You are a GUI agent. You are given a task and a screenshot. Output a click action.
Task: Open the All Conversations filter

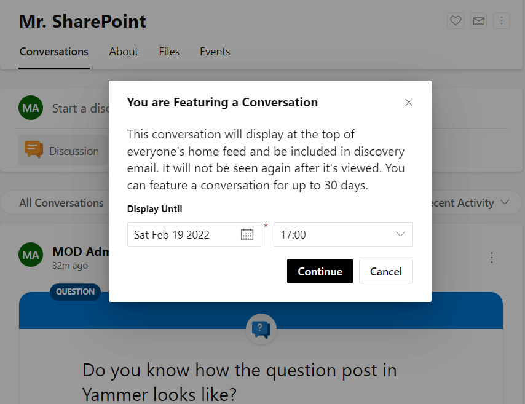tap(61, 203)
